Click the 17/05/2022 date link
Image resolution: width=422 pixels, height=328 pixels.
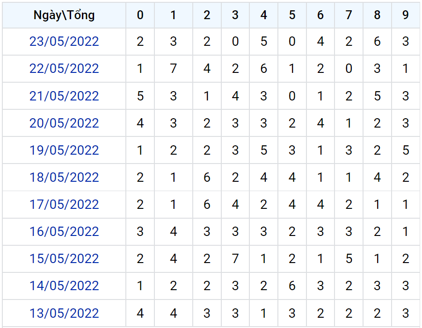[64, 205]
